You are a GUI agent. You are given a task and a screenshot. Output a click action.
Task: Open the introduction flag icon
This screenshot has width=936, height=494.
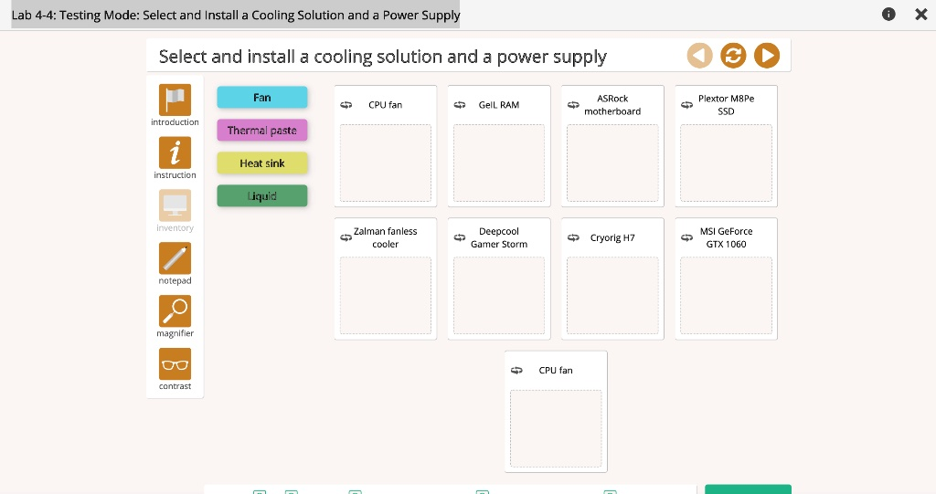coord(175,100)
